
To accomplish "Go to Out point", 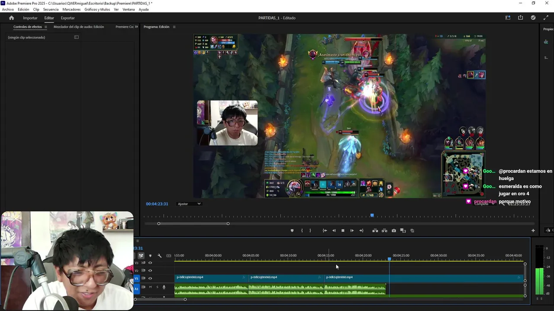I will [x=361, y=231].
